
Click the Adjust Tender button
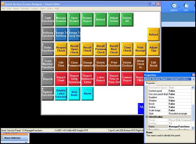[x=114, y=20]
